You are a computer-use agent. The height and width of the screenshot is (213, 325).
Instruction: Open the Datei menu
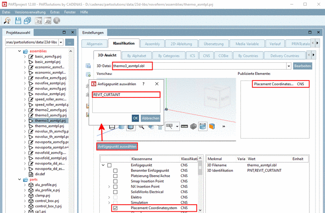6,12
